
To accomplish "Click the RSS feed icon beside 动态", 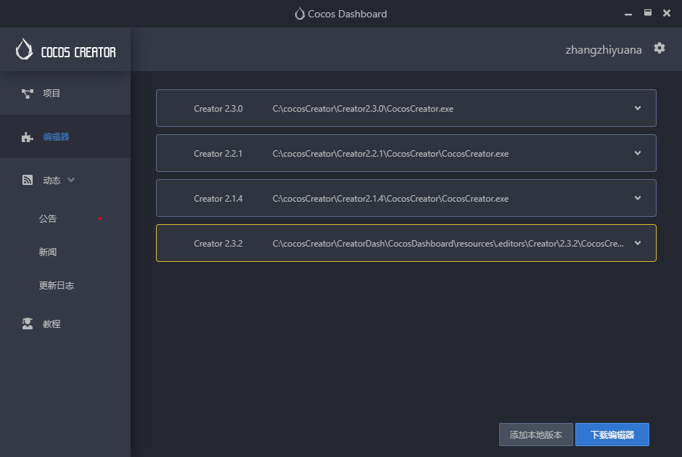I will pos(28,181).
